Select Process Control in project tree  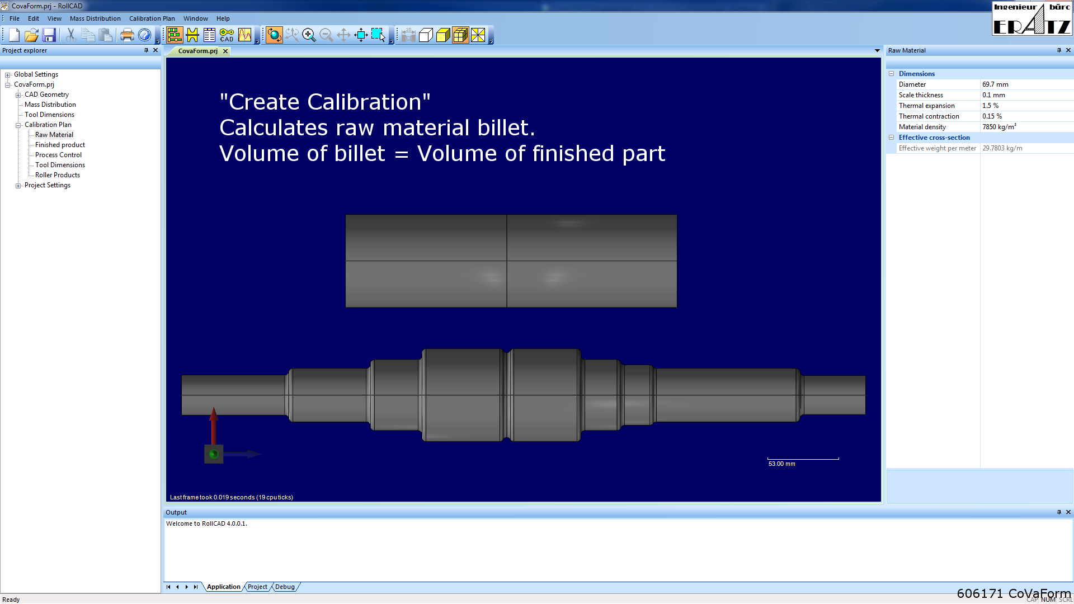click(58, 155)
